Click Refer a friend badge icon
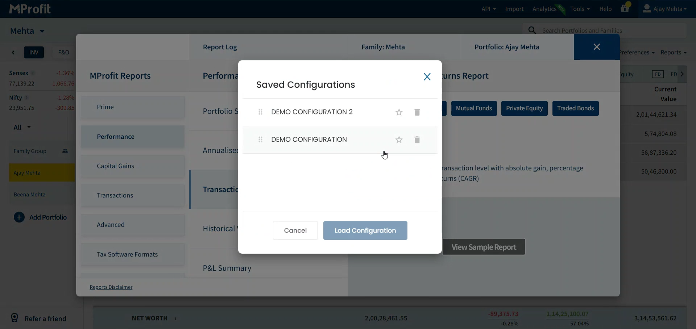Image resolution: width=696 pixels, height=329 pixels. coord(14,318)
